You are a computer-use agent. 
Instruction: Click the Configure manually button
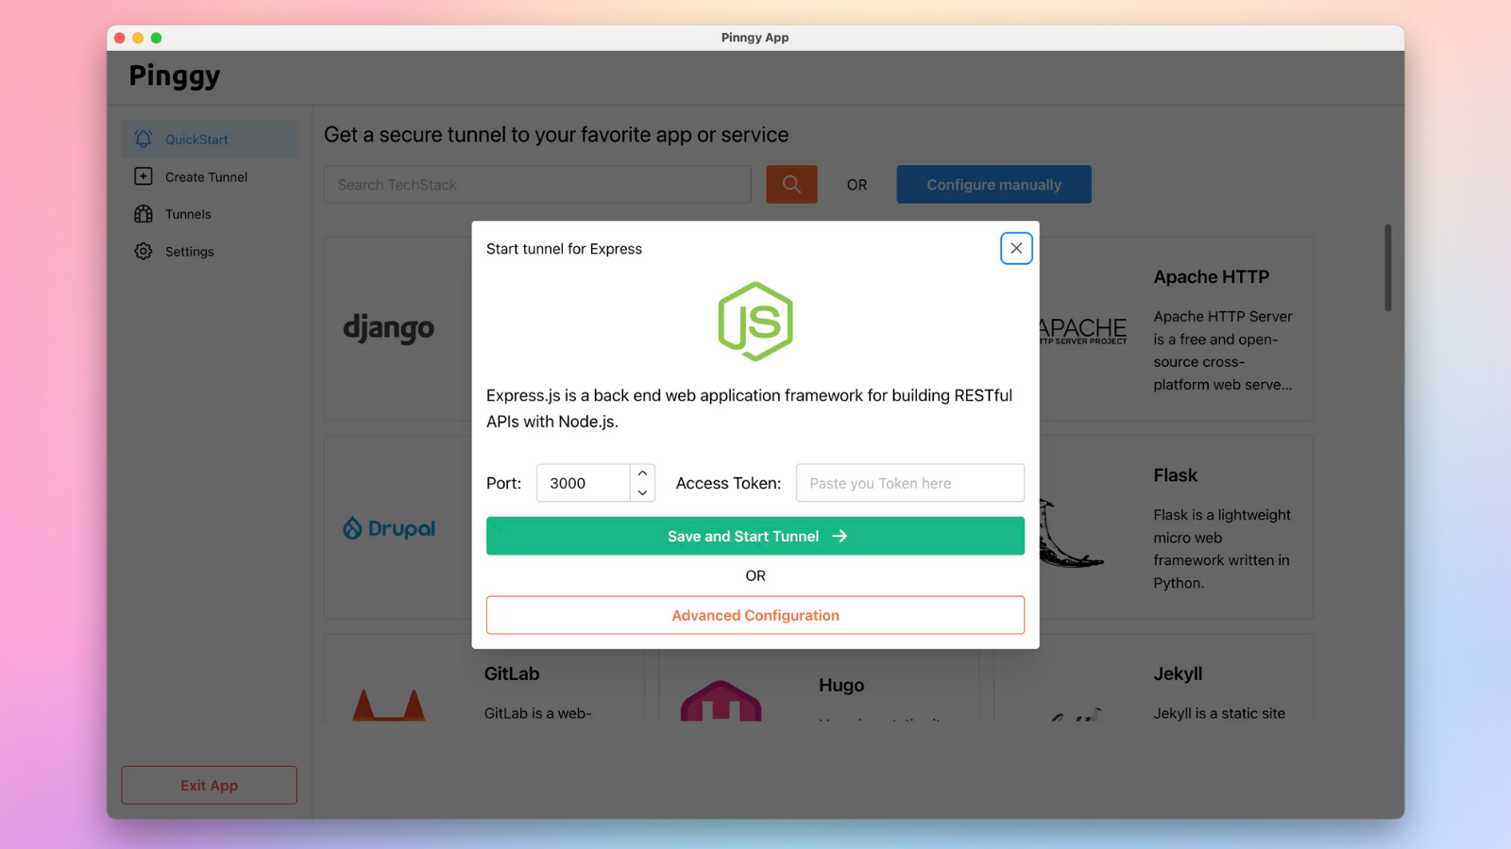(x=993, y=185)
